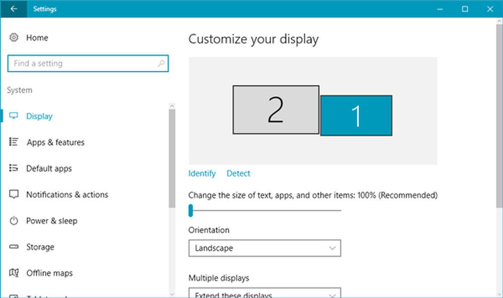Viewport: 503px width, 298px height.
Task: Click the Find a setting search field
Action: tap(88, 63)
